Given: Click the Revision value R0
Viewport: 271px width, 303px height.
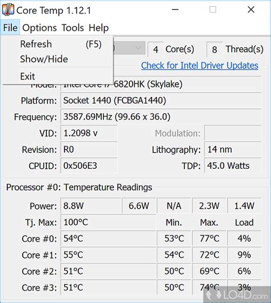Looking at the screenshot, I should [x=89, y=149].
